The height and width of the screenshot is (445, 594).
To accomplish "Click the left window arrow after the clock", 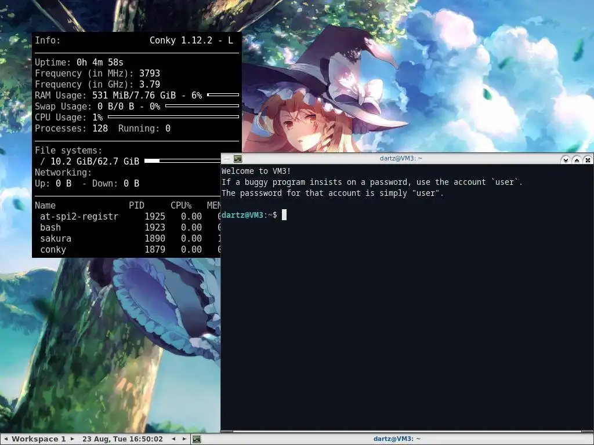I will (173, 439).
